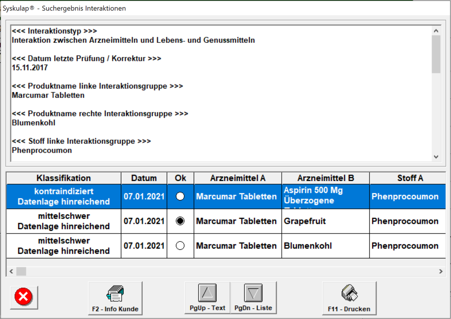
Task: Click the PgUp - Text button
Action: coord(207,298)
